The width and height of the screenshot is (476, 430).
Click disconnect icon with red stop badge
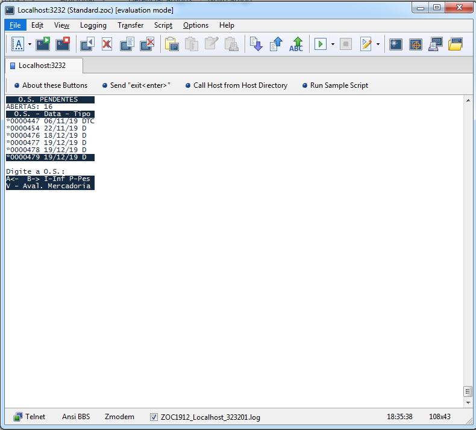(x=63, y=45)
